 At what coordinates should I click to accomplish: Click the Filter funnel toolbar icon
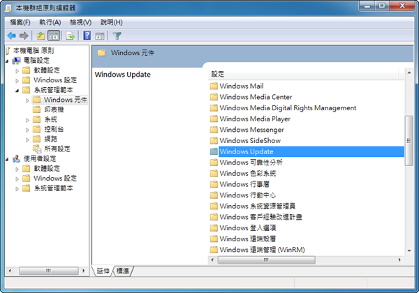117,36
